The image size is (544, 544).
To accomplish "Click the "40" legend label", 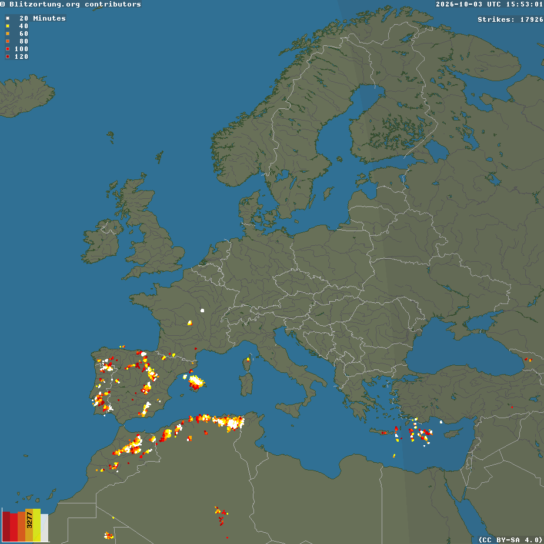I will [x=24, y=26].
